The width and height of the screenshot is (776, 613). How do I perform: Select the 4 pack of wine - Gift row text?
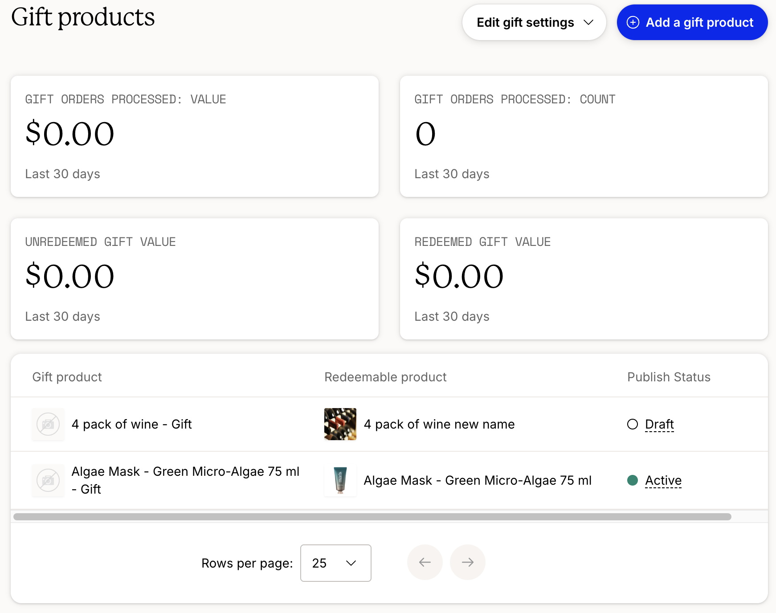click(x=132, y=424)
